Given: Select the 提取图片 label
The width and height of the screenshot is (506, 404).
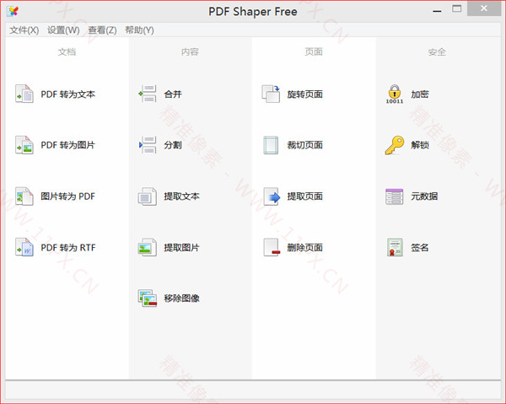Looking at the screenshot, I should tap(181, 247).
